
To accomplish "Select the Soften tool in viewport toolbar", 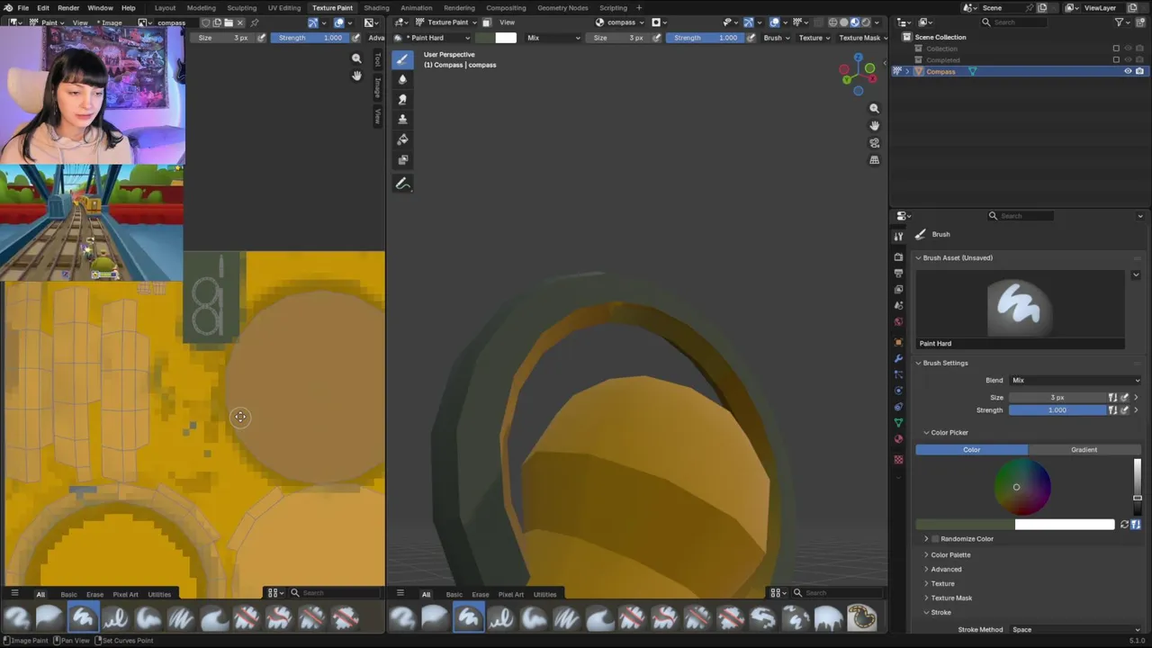I will coord(402,79).
